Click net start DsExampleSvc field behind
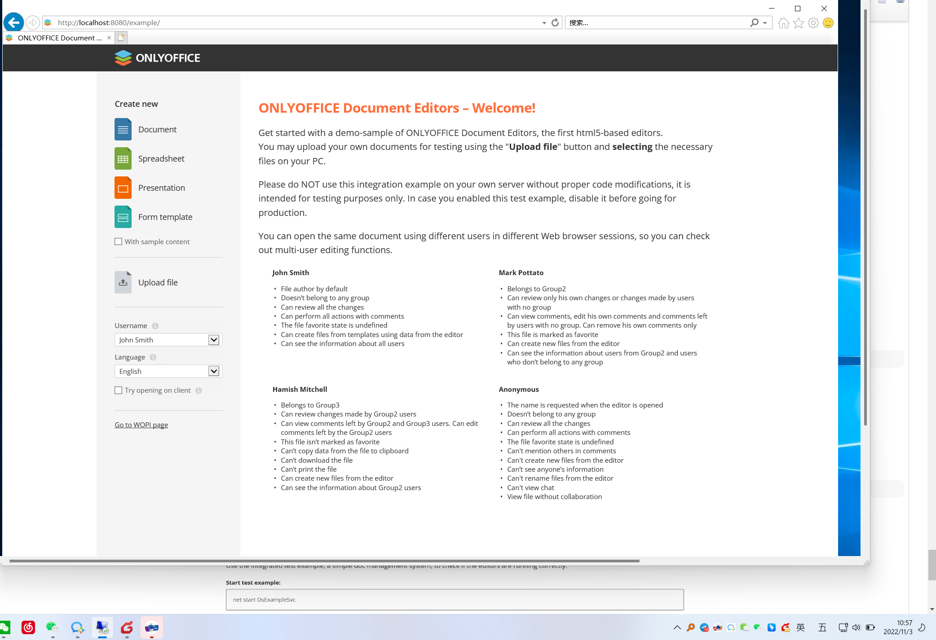This screenshot has width=936, height=640. coord(455,600)
